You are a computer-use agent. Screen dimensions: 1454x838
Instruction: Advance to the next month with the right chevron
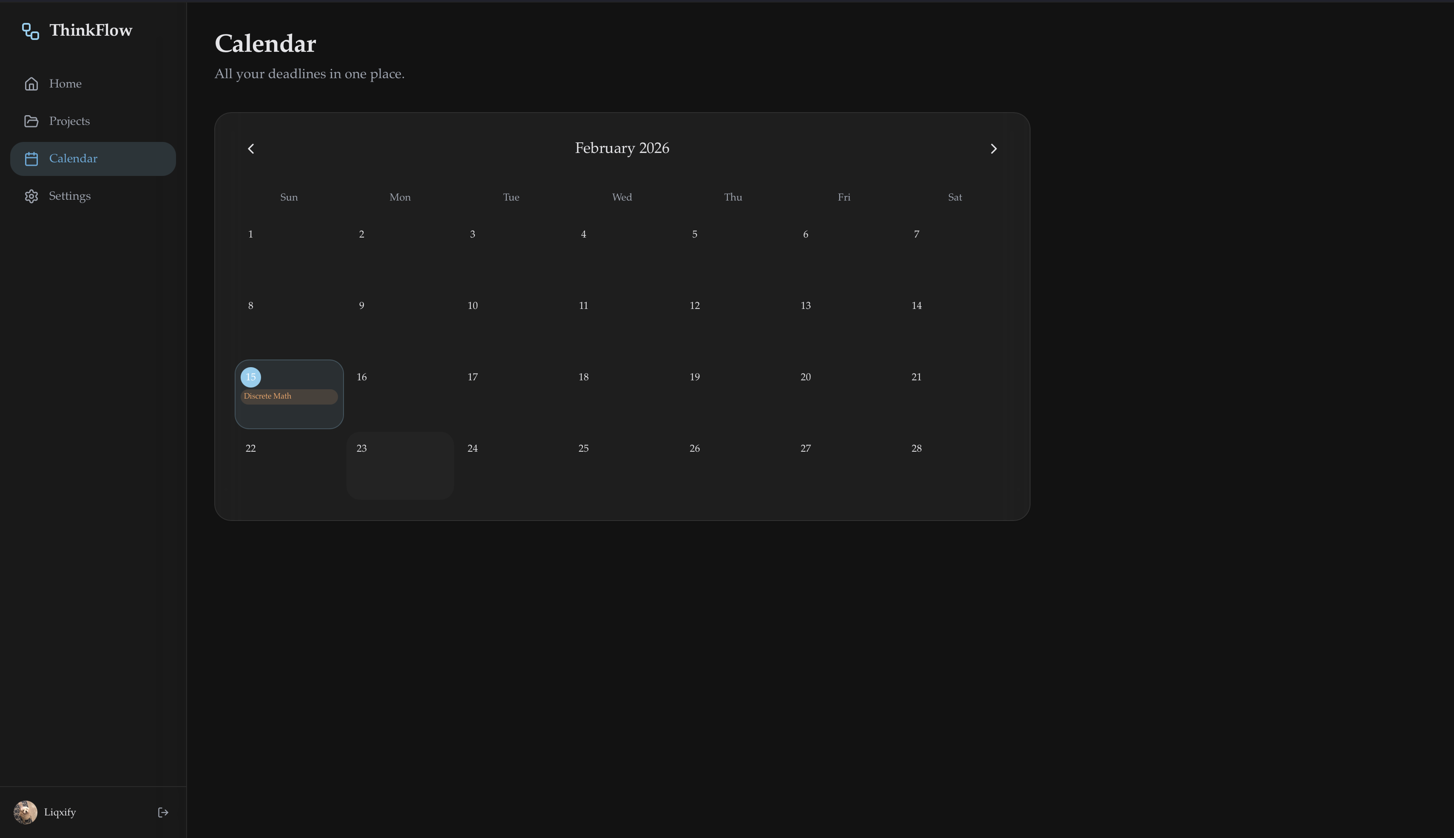point(993,149)
